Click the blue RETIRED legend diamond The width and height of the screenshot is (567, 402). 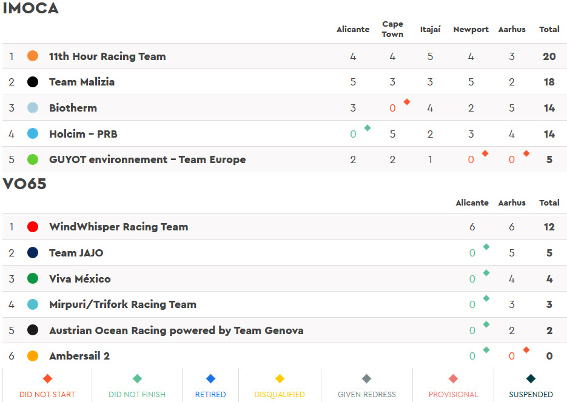[x=210, y=378]
